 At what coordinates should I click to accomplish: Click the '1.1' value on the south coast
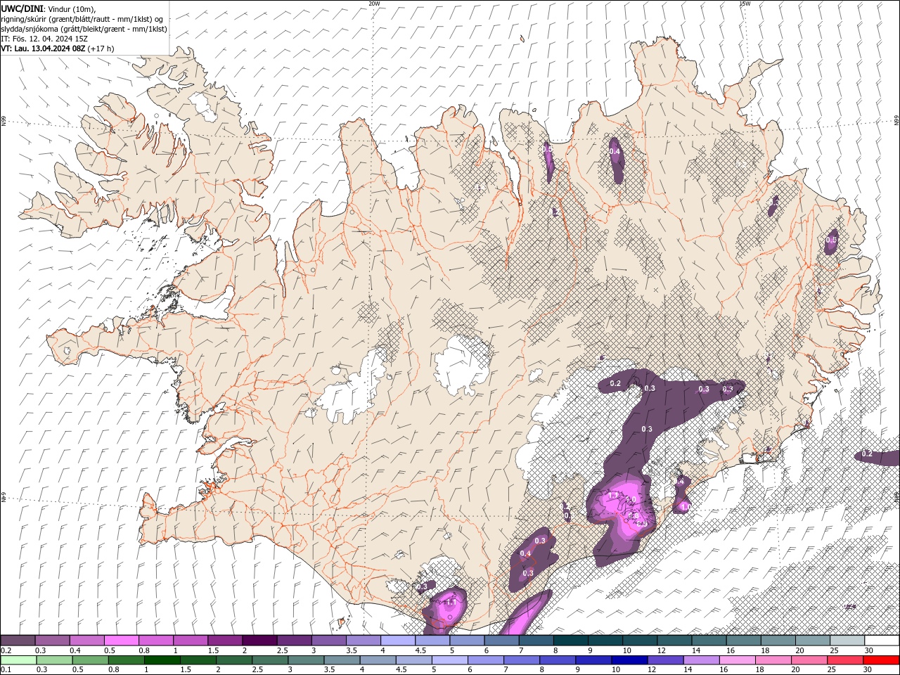coord(451,603)
